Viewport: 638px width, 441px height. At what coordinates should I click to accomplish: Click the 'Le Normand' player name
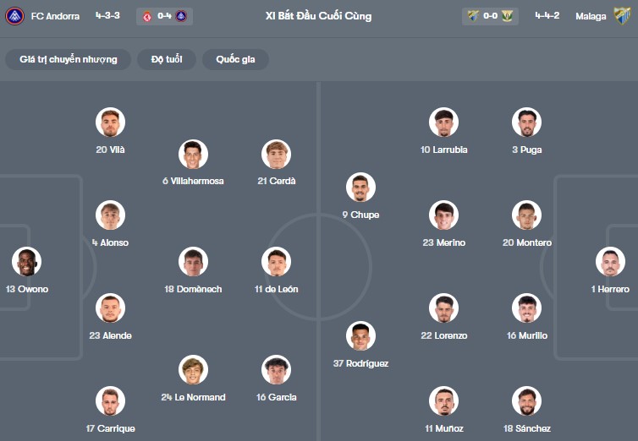193,397
